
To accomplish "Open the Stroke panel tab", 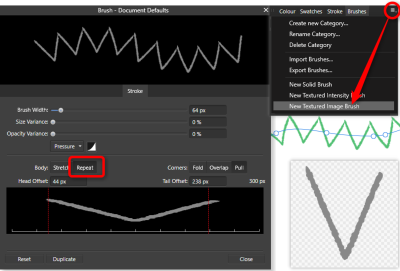I will point(334,11).
